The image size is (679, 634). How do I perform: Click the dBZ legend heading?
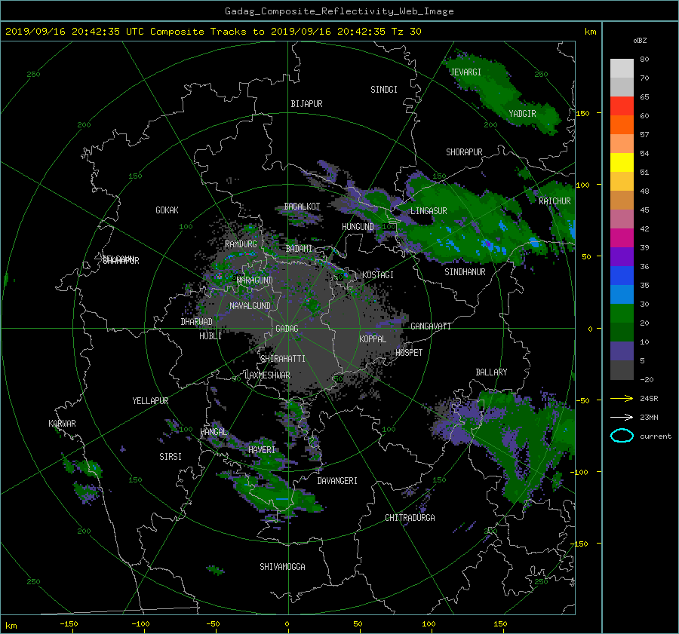(x=640, y=40)
